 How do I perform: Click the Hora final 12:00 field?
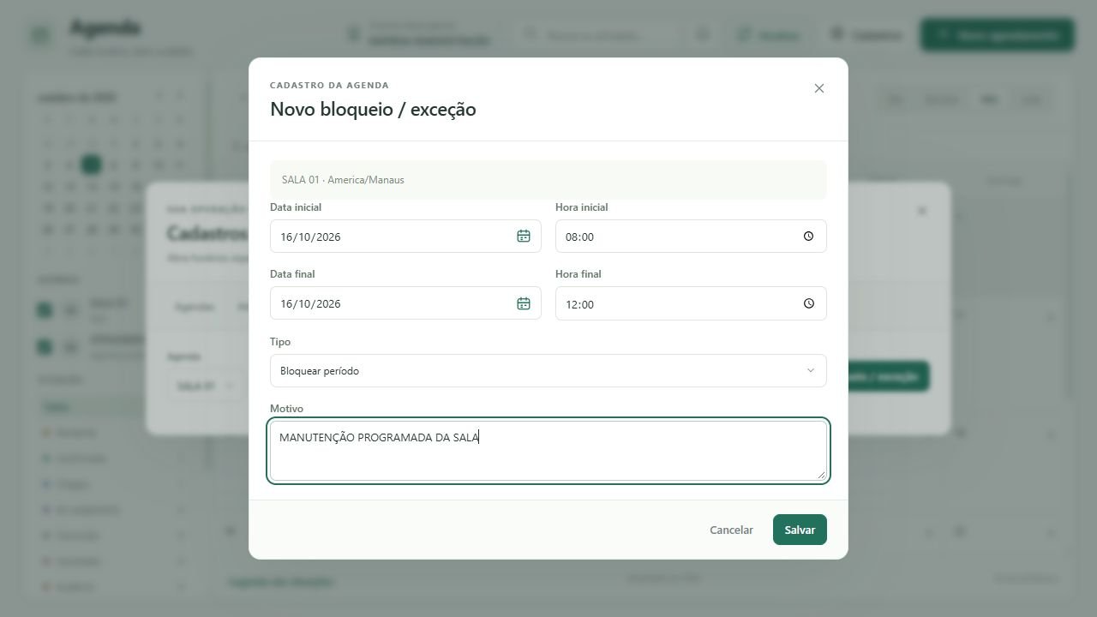coord(691,303)
